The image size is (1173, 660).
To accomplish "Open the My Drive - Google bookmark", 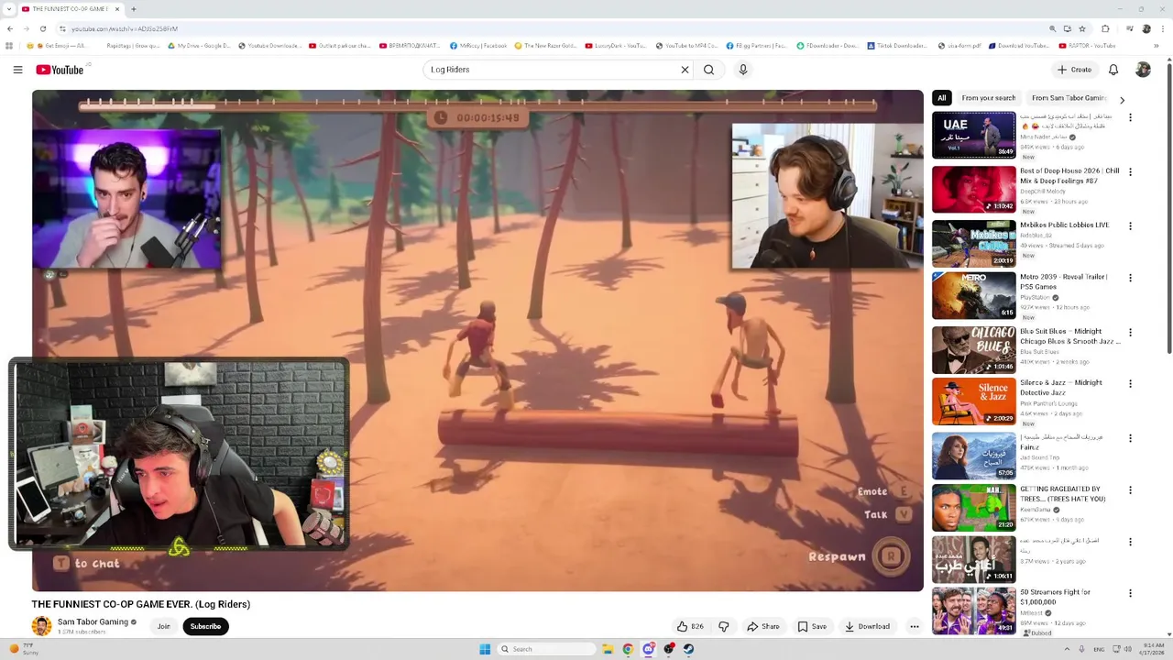I will click(199, 46).
